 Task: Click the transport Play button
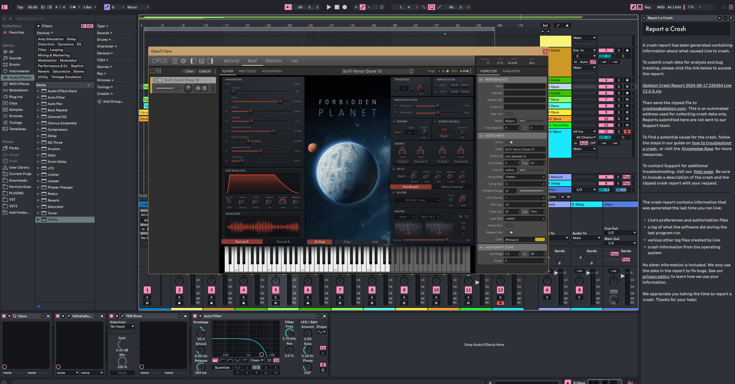click(x=329, y=7)
